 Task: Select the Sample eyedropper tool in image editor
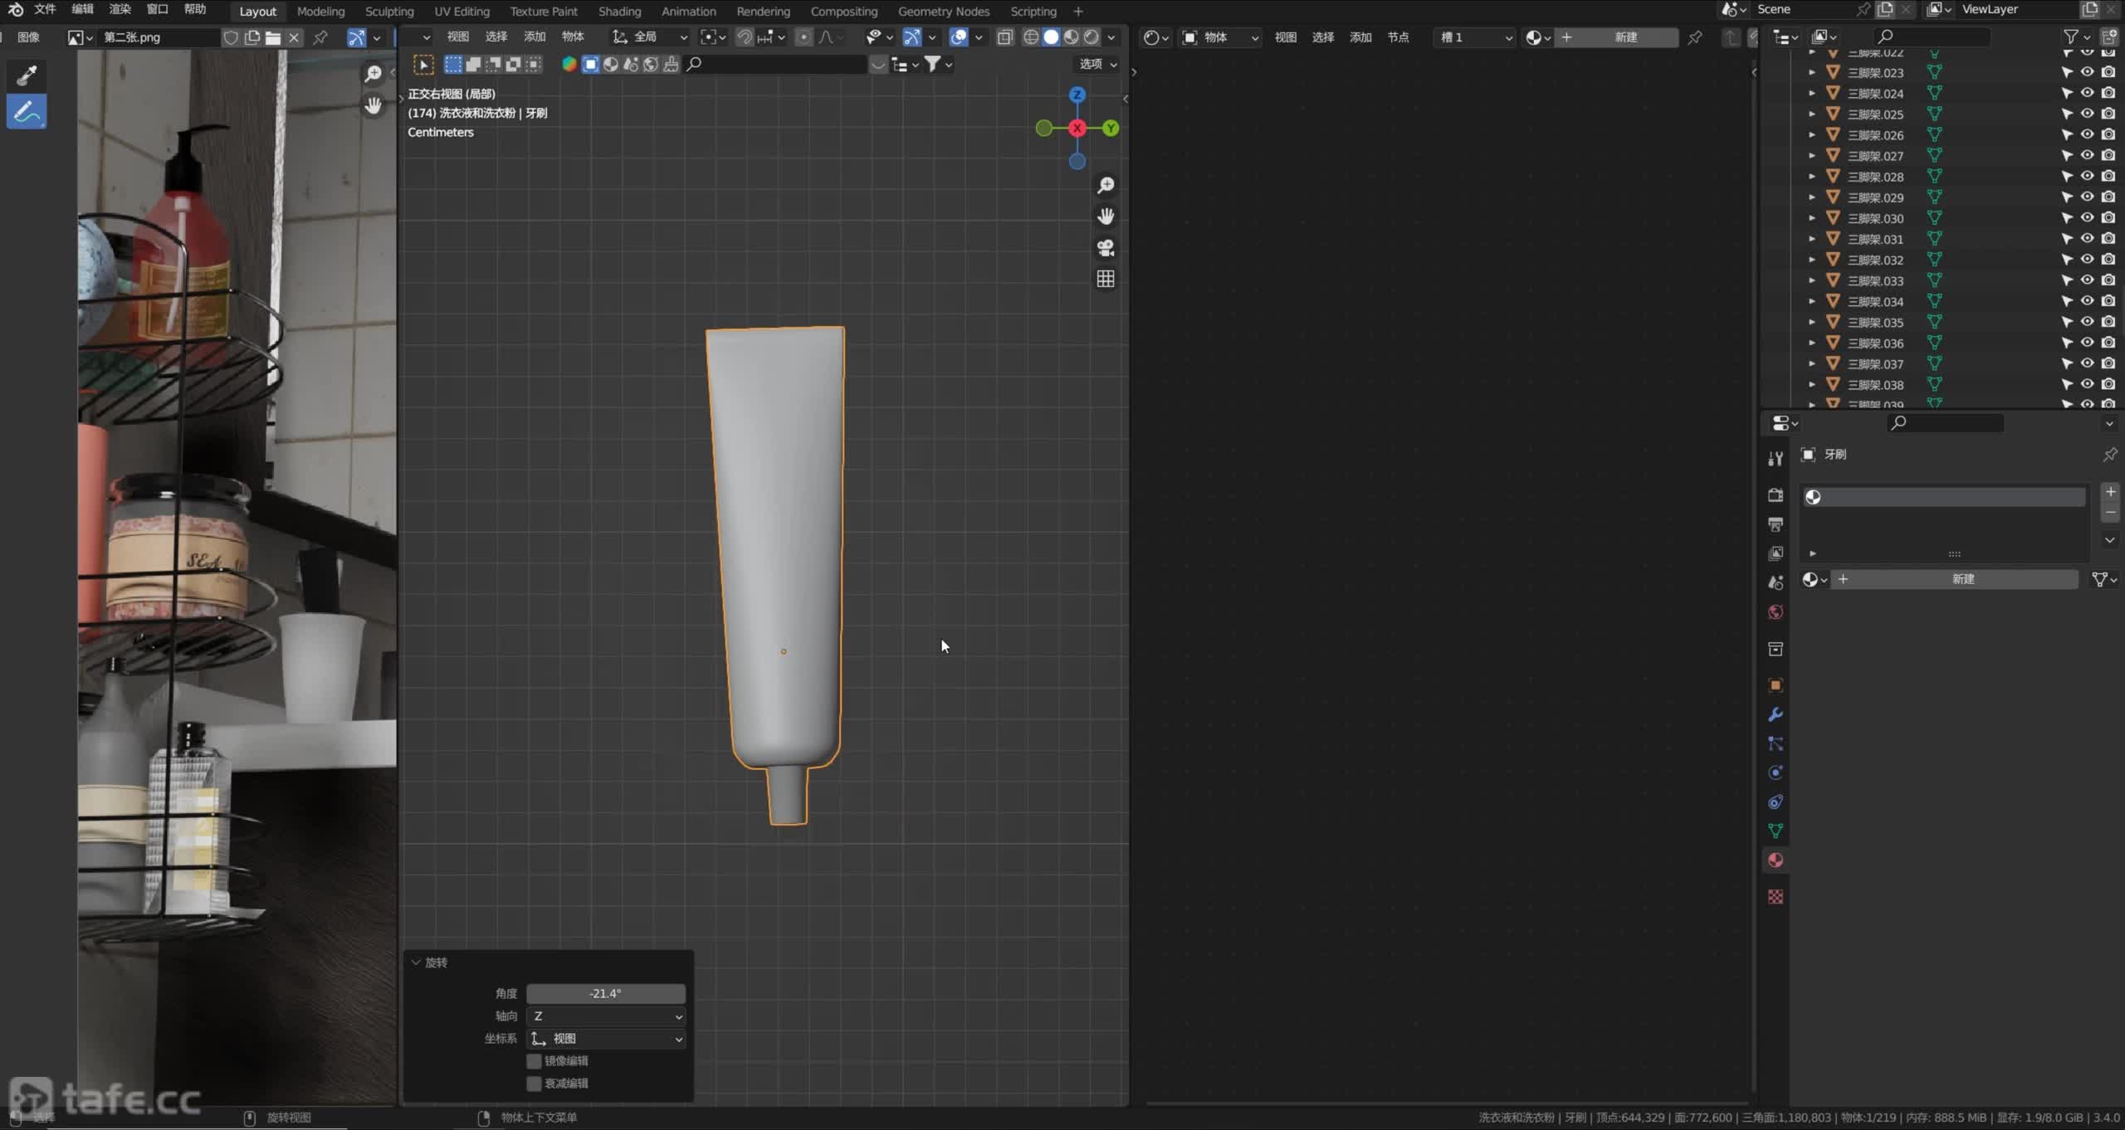click(x=27, y=75)
